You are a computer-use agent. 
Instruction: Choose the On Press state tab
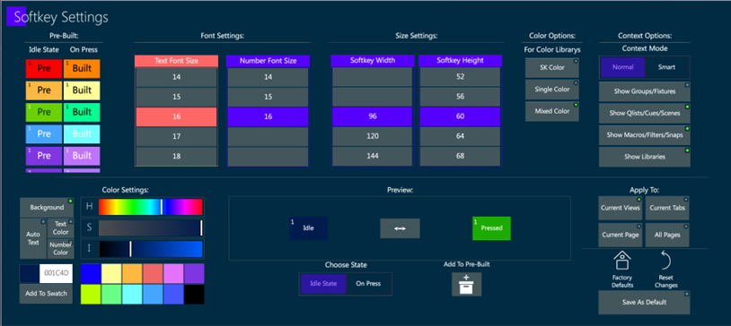(x=368, y=284)
